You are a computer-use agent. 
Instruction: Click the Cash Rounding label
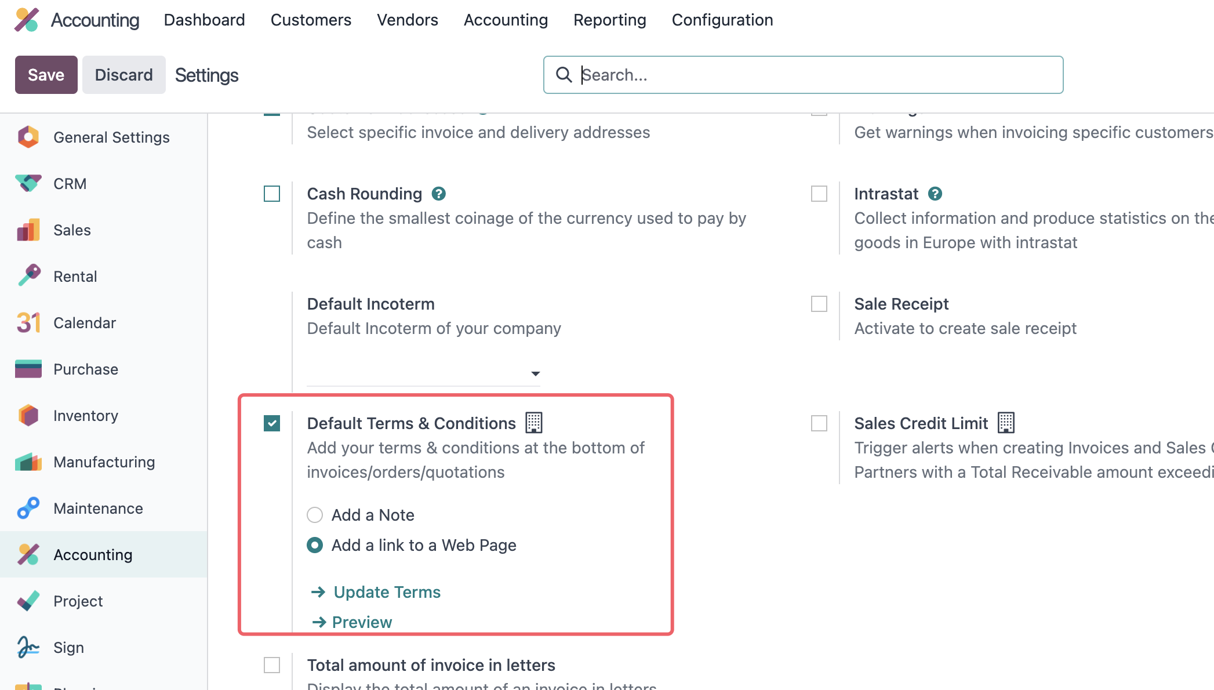[x=365, y=194]
